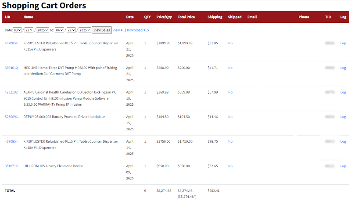Click the Name column header
The width and height of the screenshot is (351, 201).
pos(28,17)
